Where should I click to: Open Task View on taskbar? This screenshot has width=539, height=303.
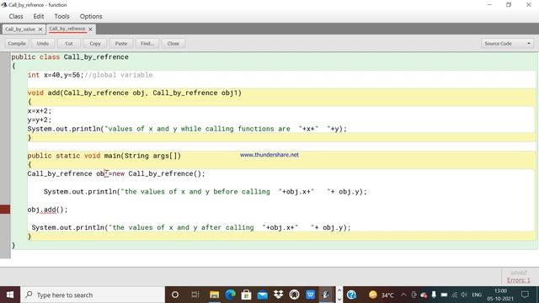pos(195,295)
